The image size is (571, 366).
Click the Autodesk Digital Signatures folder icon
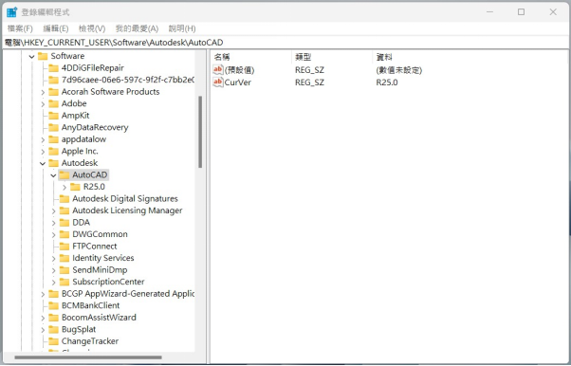tap(64, 199)
